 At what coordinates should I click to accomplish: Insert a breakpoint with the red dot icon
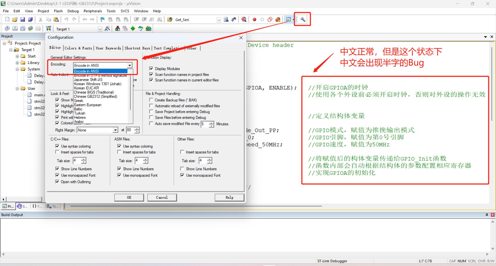(x=254, y=19)
